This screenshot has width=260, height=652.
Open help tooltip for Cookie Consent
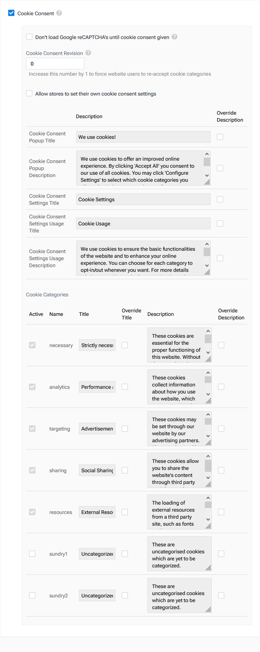59,13
